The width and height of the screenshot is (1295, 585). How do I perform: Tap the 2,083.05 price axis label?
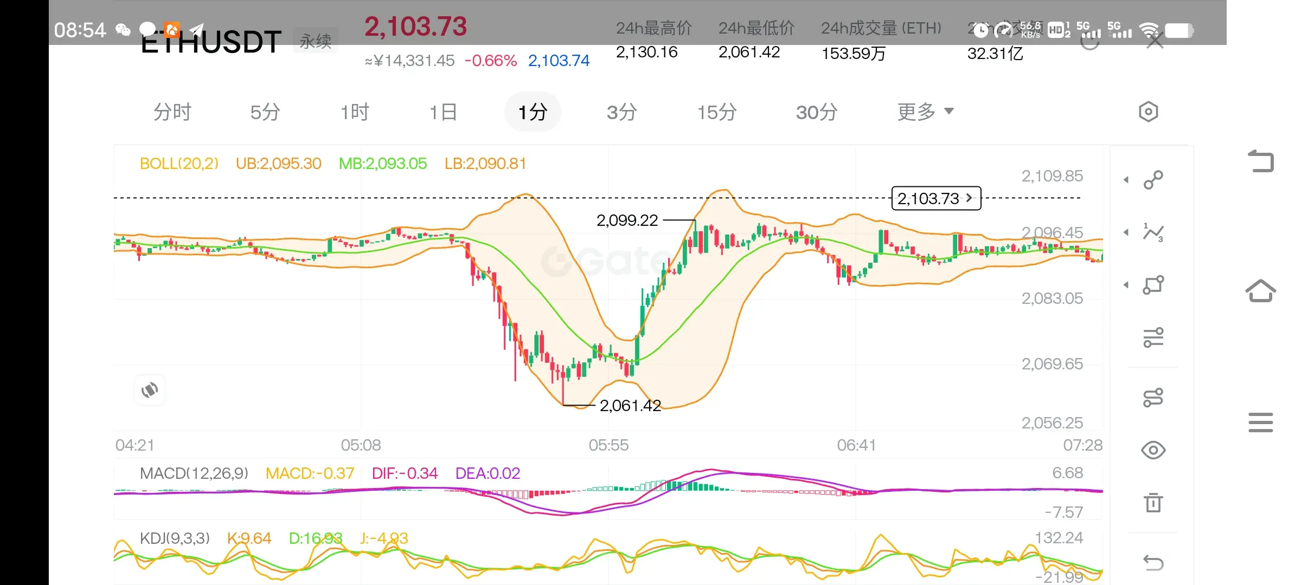click(x=1052, y=298)
